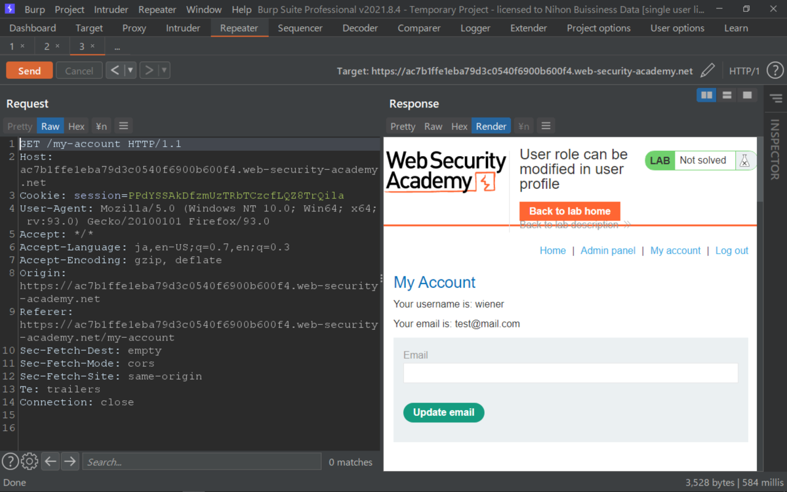Open the Response hamburger menu icon
The height and width of the screenshot is (492, 787).
(546, 126)
